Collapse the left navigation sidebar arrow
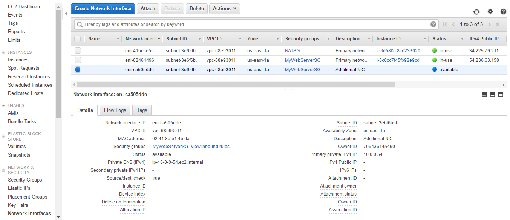510x220 pixels. (66, 14)
